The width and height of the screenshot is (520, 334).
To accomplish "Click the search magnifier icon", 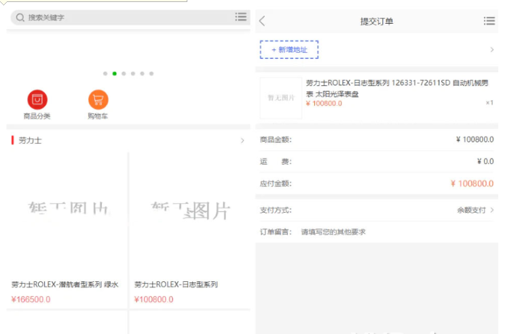I will coord(20,18).
